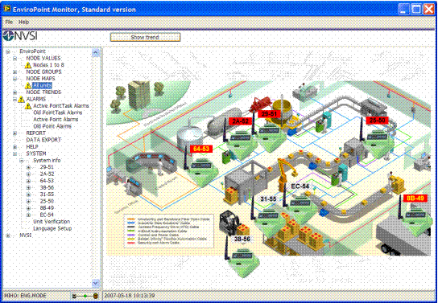Viewport: 438px width, 303px height.
Task: Click the network connection status icon
Action: coord(85,296)
